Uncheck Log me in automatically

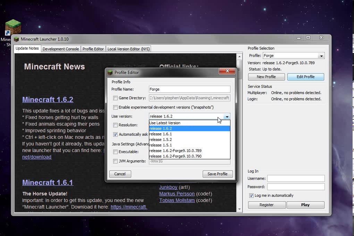[251, 196]
